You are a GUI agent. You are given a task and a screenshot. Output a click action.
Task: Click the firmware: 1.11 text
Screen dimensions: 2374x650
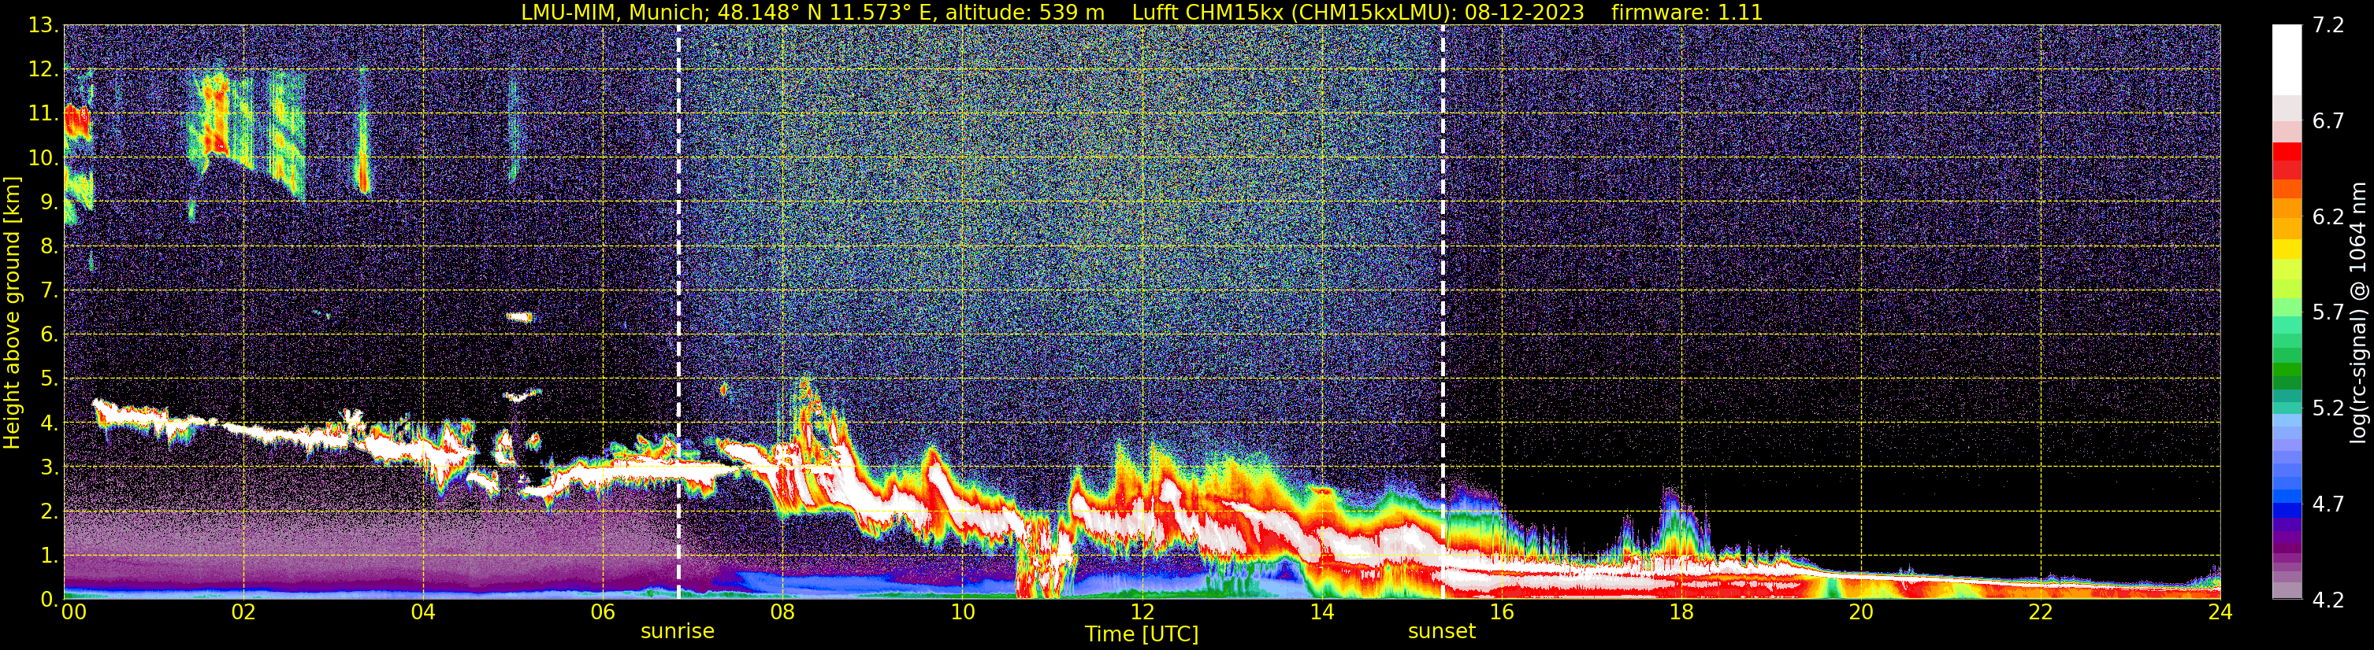(x=1686, y=13)
